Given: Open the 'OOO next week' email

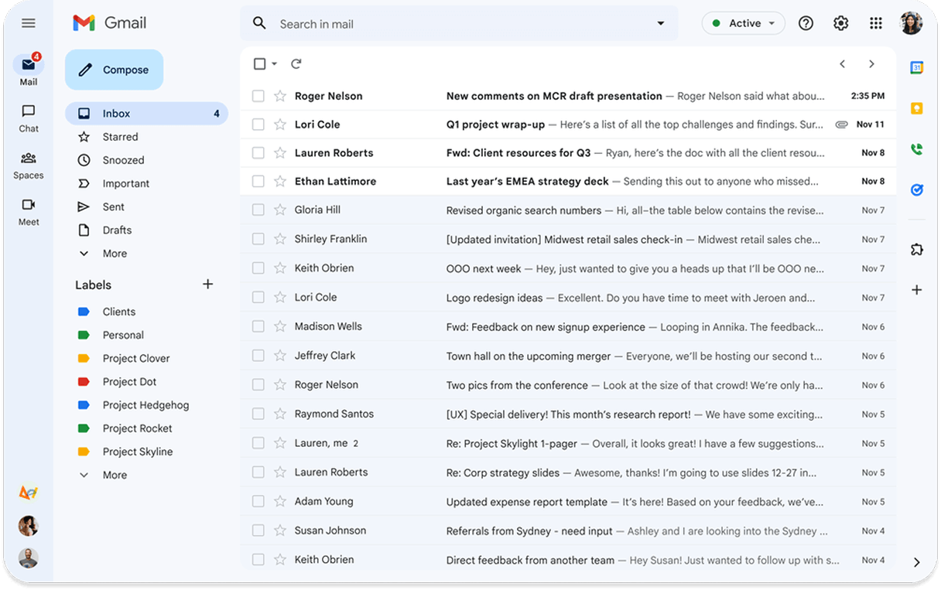Looking at the screenshot, I should [x=568, y=268].
